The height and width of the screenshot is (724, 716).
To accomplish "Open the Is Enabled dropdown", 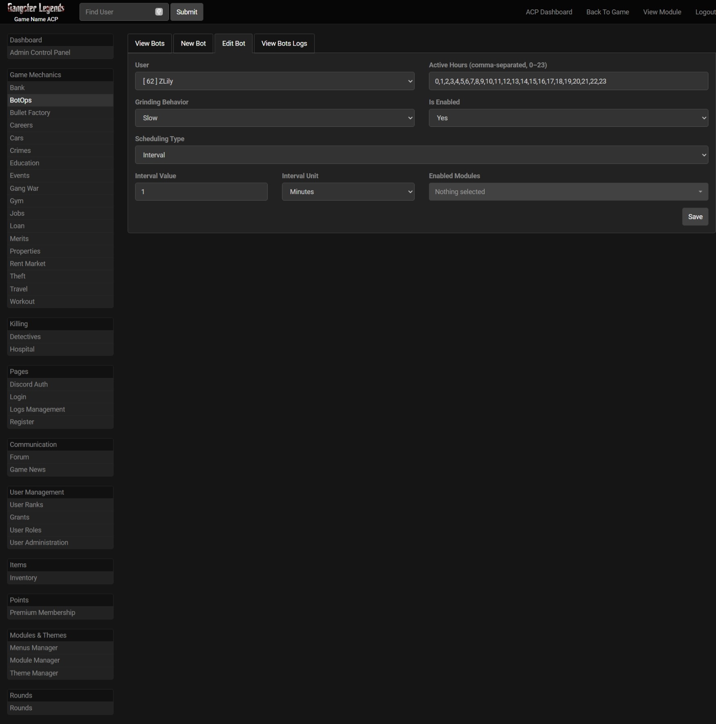I will [568, 118].
